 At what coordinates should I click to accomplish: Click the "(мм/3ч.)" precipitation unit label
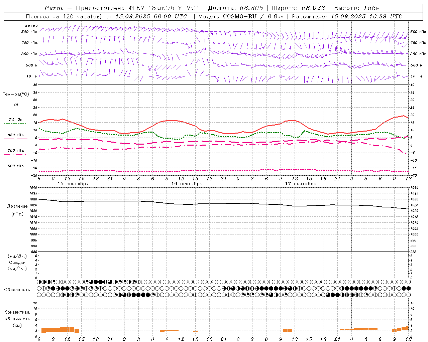pos(17,256)
